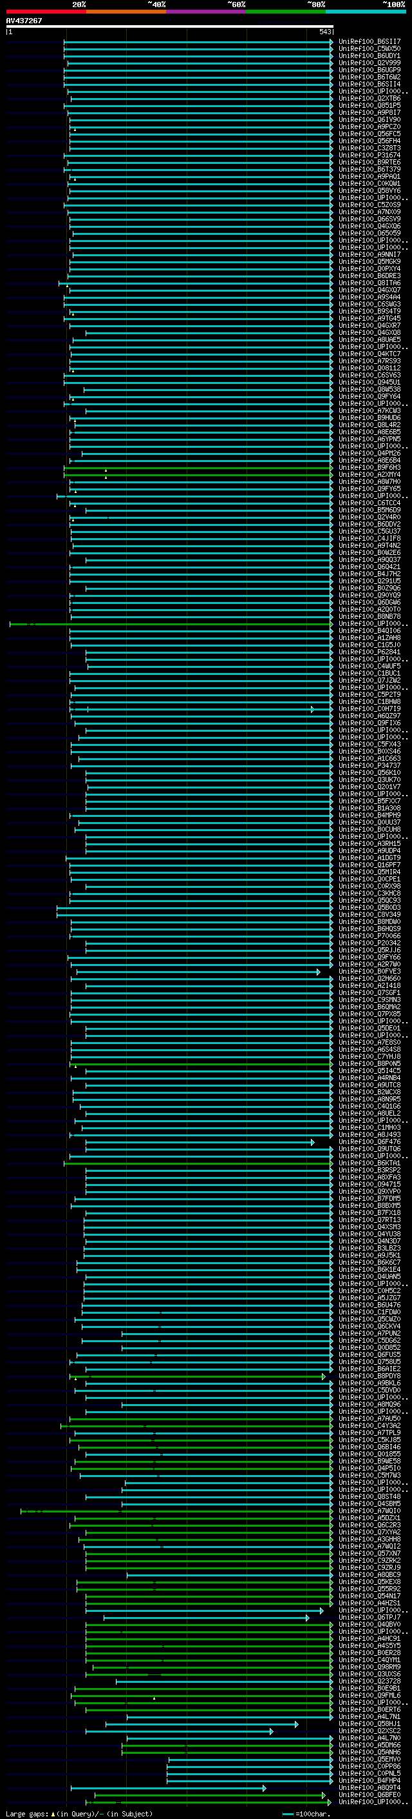The height and width of the screenshot is (1819, 412).
Task: Open hit UniRef100_B9RTE6
Action: [369, 163]
